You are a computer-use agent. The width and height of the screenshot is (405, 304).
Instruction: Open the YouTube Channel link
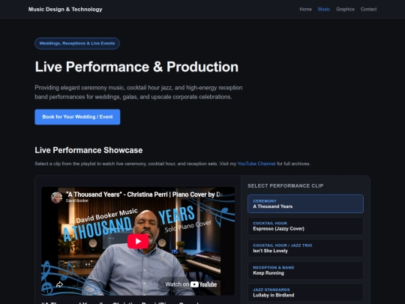[256, 164]
